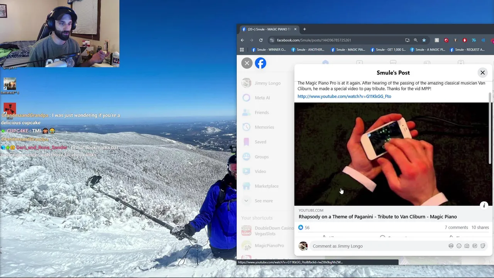Open the sticker picker in the comment box
Screen dimensions: 494x278
[483, 246]
